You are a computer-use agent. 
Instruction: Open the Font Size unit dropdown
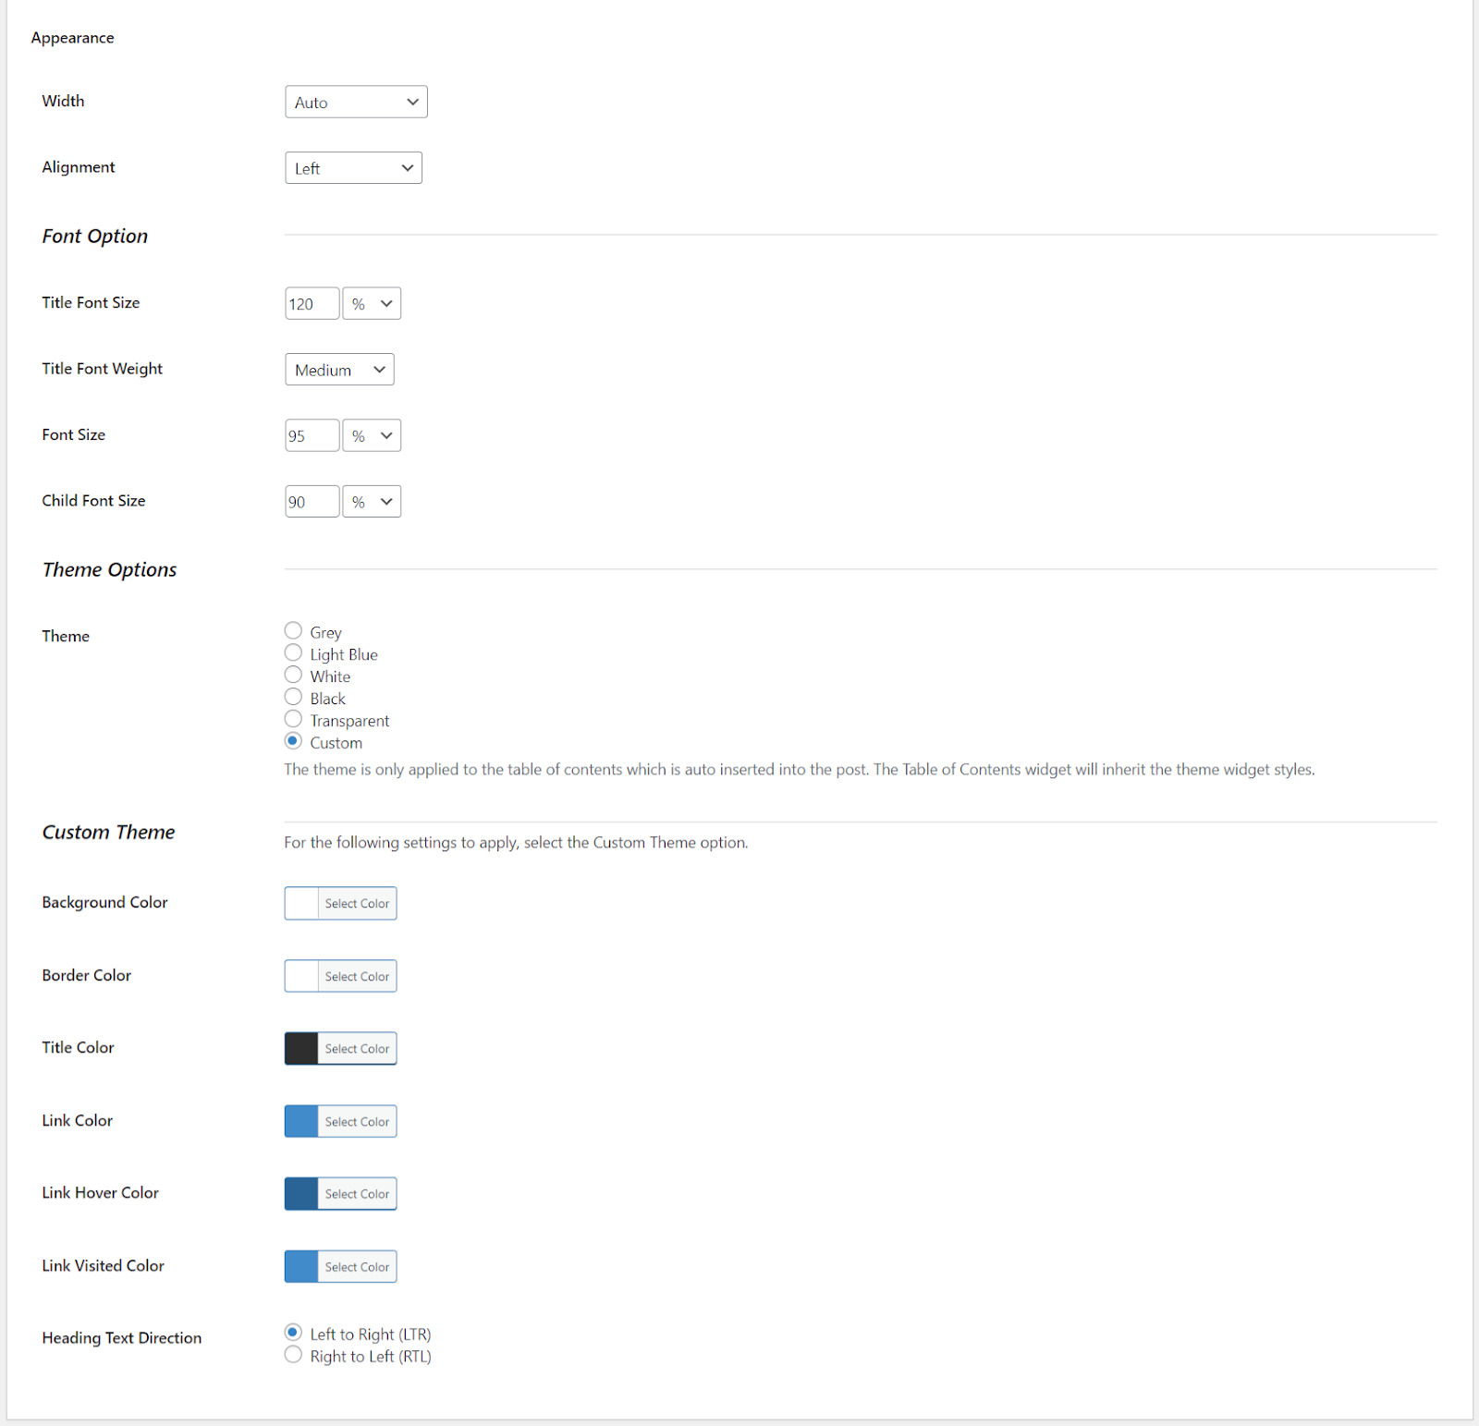(372, 436)
